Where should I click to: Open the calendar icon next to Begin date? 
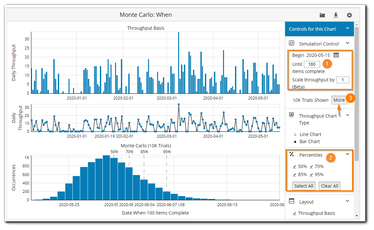point(336,55)
